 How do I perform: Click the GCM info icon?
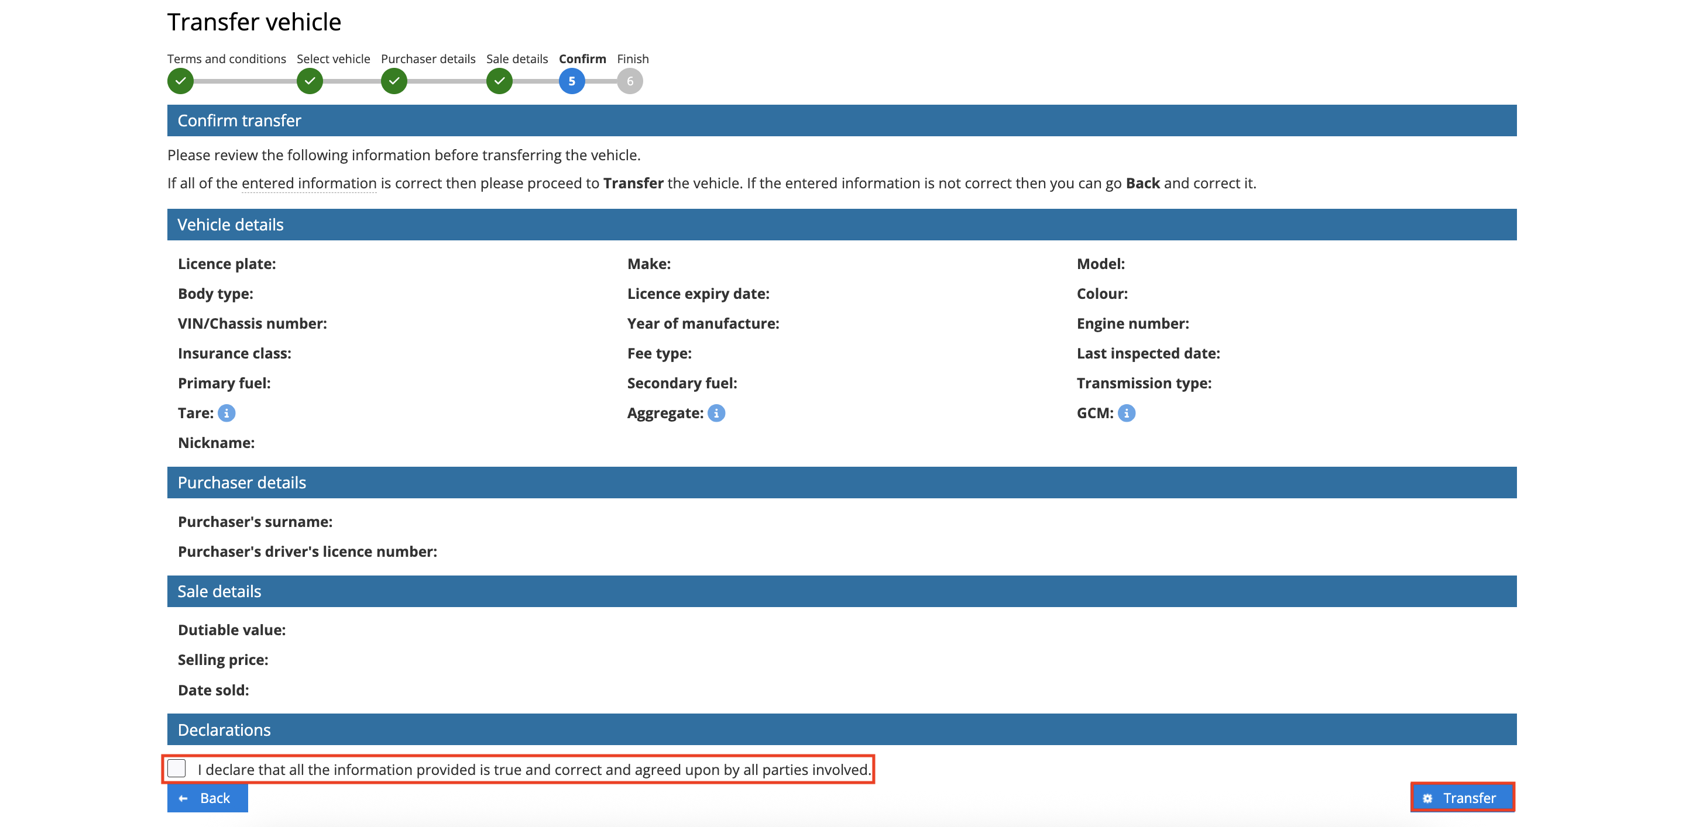[x=1127, y=413]
